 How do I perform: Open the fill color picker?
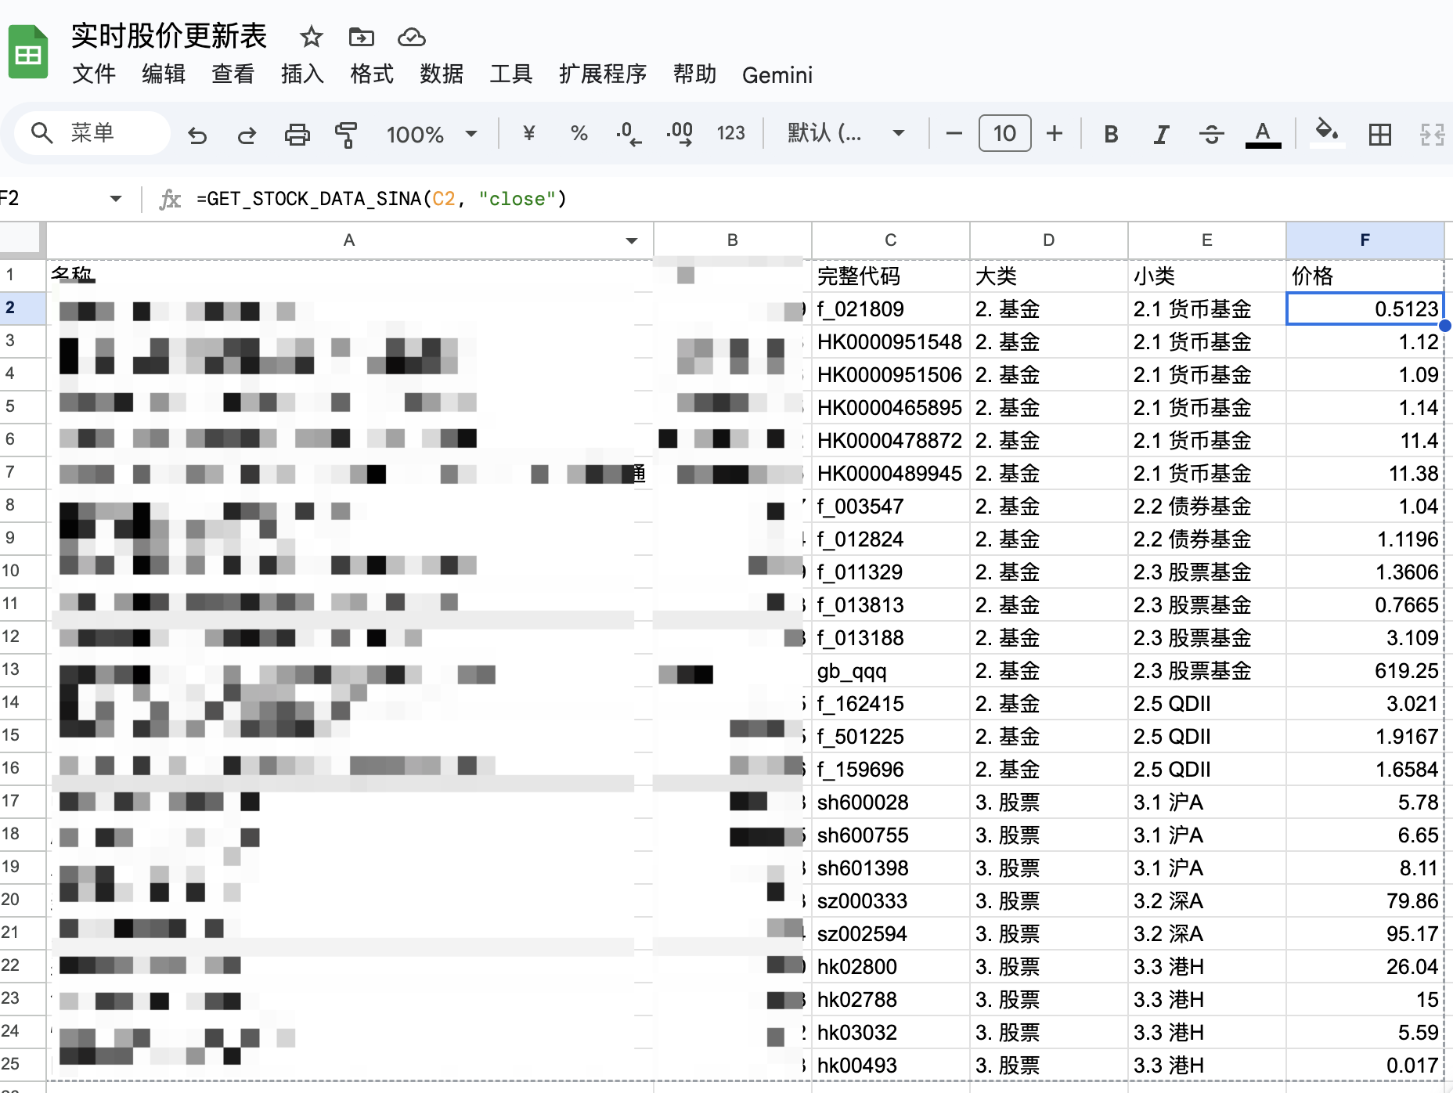pyautogui.click(x=1325, y=132)
